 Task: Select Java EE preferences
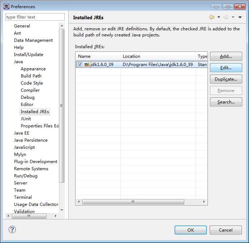(x=21, y=133)
